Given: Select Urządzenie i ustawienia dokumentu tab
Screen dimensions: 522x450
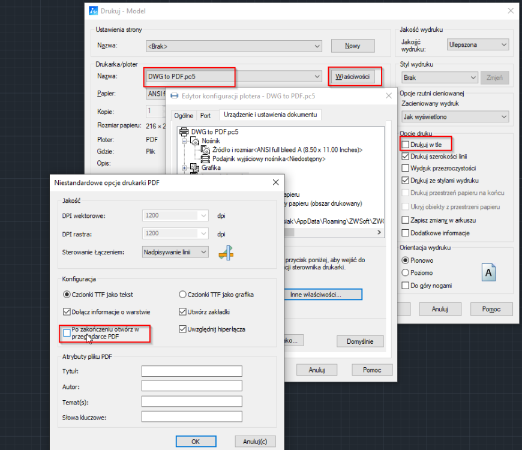Looking at the screenshot, I should tap(271, 115).
